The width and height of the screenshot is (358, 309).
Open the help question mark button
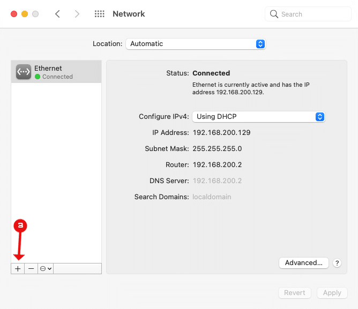coord(337,263)
